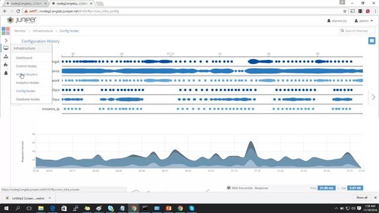Click the 95th Percentile - Response label
This screenshot has height=213, width=379.
click(250, 188)
